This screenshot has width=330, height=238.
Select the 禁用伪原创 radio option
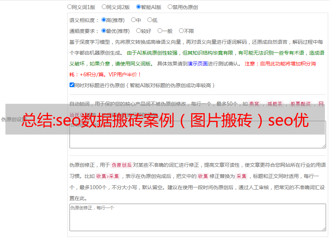[x=170, y=7]
